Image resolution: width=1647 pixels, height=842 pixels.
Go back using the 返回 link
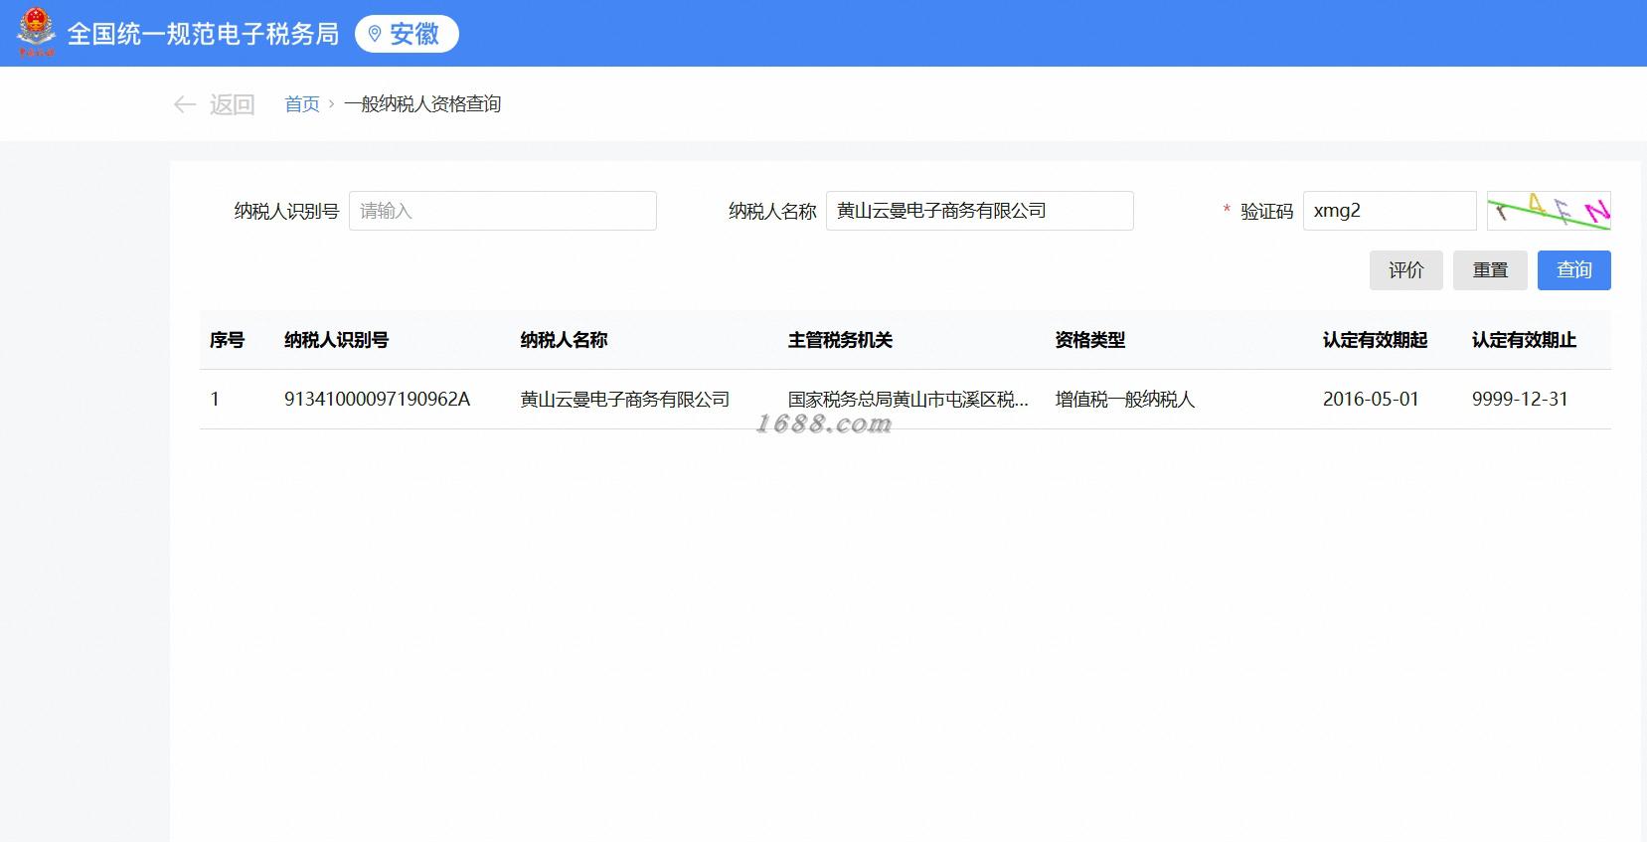(232, 104)
